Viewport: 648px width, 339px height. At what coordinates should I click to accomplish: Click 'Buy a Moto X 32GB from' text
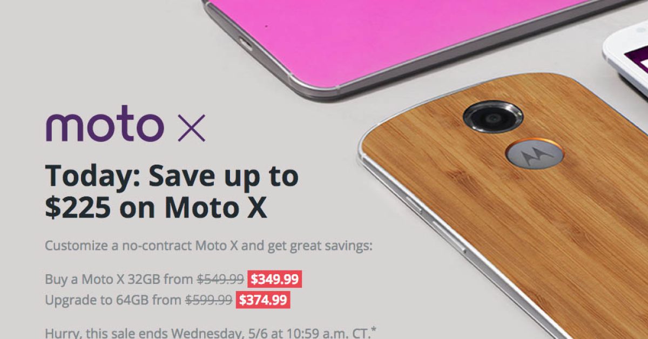tap(119, 280)
